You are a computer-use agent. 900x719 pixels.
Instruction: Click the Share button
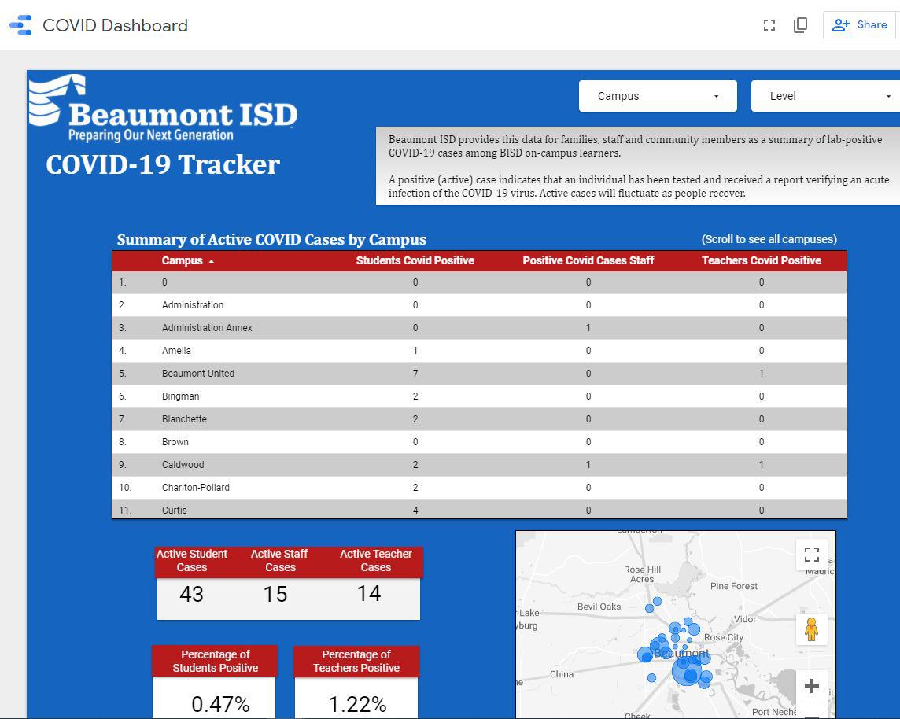(860, 24)
